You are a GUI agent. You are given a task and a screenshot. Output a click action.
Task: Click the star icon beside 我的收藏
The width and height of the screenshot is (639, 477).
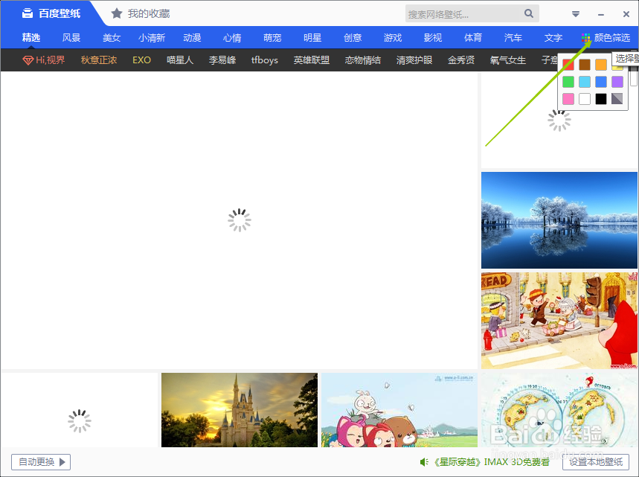[x=117, y=13]
